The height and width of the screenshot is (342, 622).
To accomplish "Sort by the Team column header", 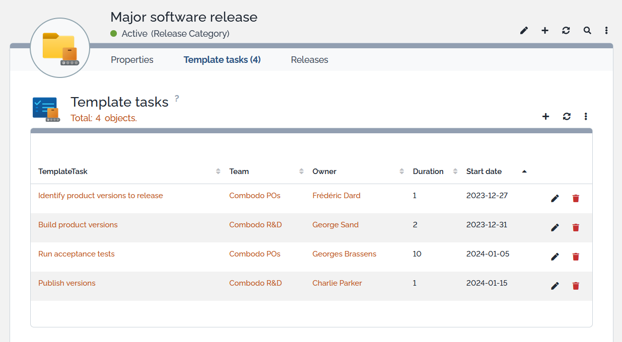I will click(239, 172).
